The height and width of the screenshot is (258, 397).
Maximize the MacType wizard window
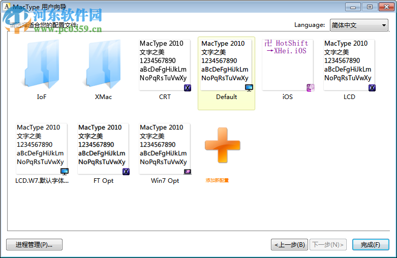tap(370, 7)
